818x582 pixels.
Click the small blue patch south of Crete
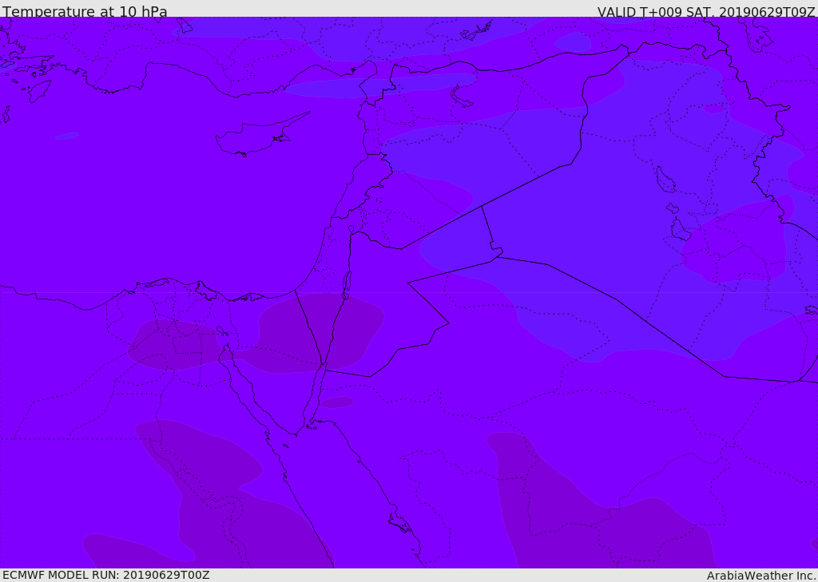[67, 136]
